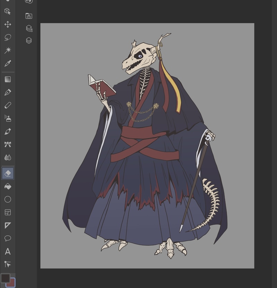Select the Ruler triangle tool
Screen dimensions: 277x288
(x=8, y=225)
